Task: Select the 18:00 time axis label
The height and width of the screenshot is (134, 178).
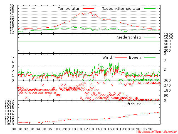Action: coord(125,129)
